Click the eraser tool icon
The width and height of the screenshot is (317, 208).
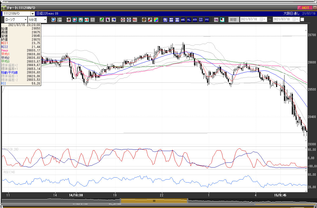(x=114, y=20)
